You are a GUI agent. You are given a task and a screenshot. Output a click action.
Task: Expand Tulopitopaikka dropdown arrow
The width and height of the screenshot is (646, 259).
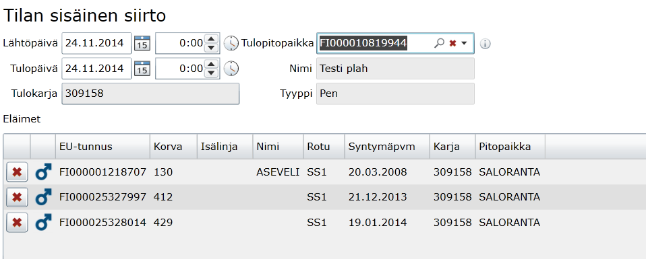[464, 43]
